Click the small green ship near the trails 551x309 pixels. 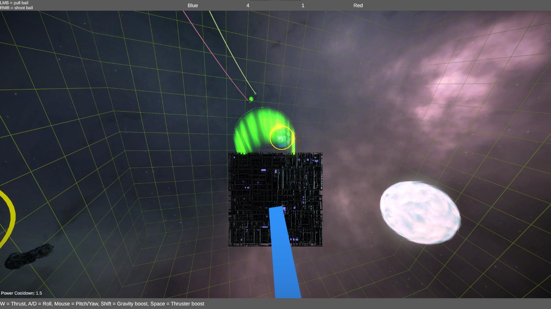tap(251, 99)
